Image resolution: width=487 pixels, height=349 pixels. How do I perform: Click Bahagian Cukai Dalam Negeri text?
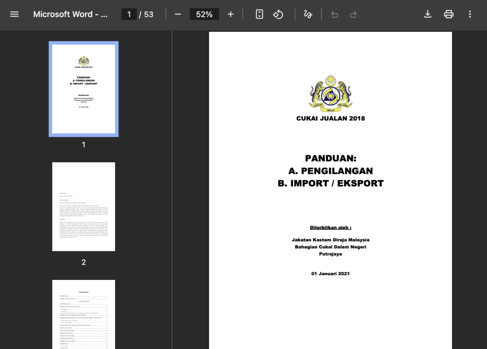[x=331, y=247]
